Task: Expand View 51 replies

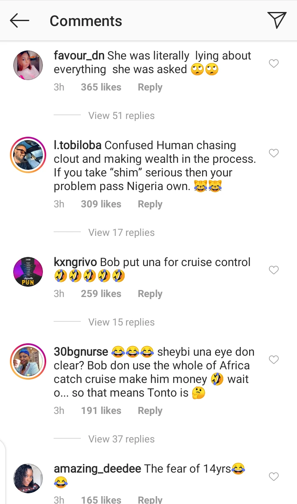Action: tap(121, 116)
